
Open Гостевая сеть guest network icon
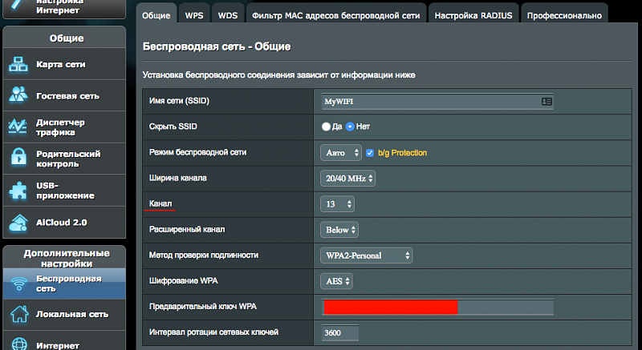[x=19, y=95]
